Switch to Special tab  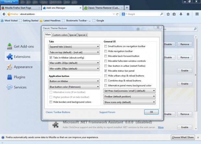[73, 35]
